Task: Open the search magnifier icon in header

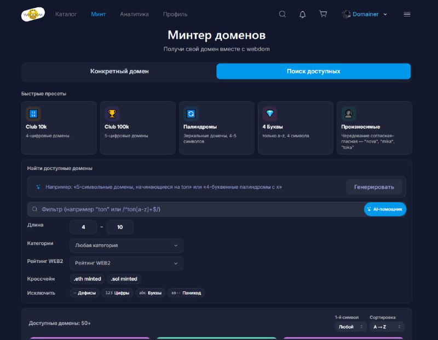Action: point(283,14)
